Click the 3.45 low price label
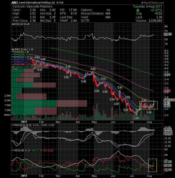The image size is (175, 178). tap(83, 81)
